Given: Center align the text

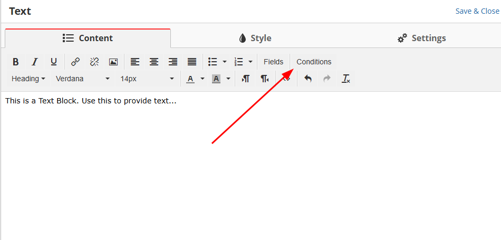Looking at the screenshot, I should [154, 62].
